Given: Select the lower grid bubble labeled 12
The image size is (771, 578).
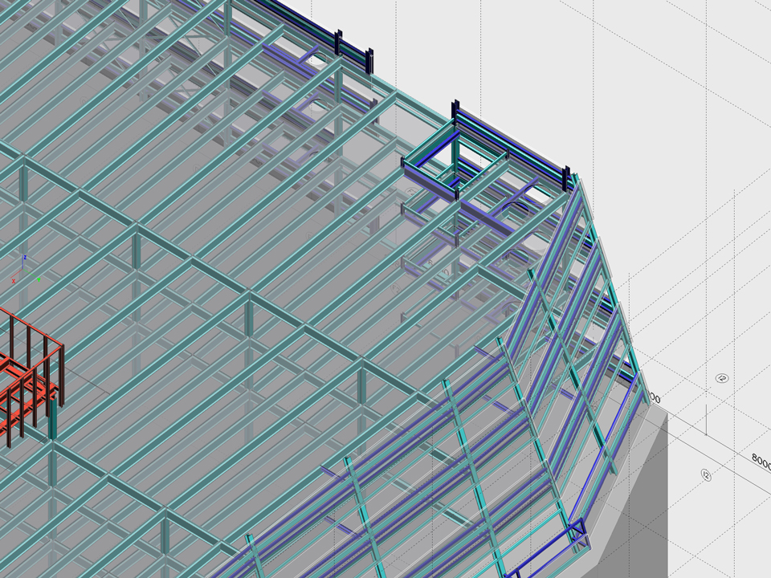Looking at the screenshot, I should pos(705,474).
